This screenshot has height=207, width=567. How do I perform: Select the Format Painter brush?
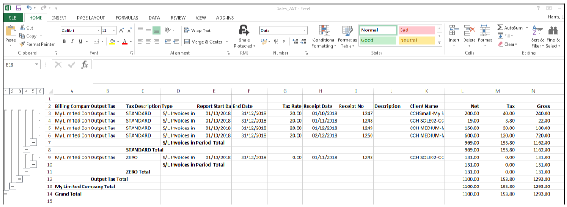pyautogui.click(x=22, y=44)
